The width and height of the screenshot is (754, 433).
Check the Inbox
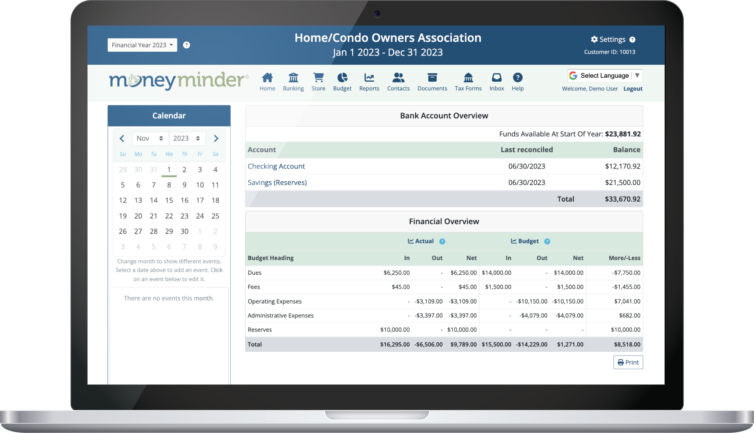(496, 82)
